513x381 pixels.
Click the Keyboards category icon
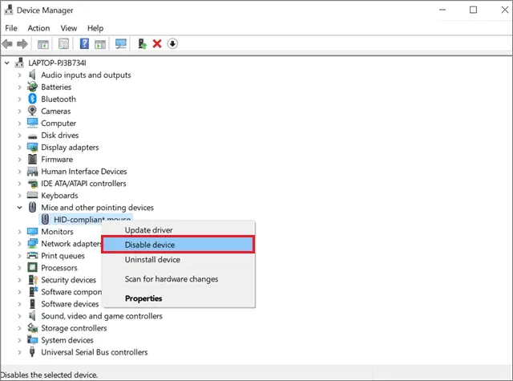point(32,195)
